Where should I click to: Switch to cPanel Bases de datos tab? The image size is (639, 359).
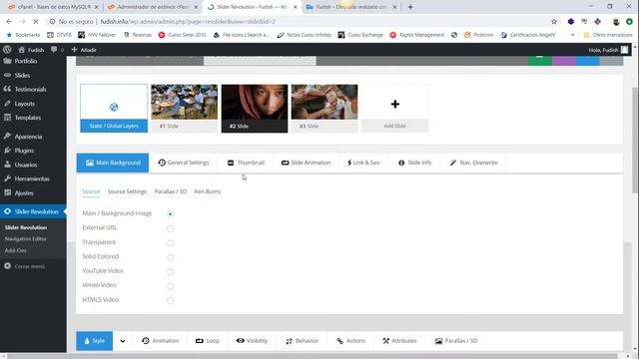coord(53,7)
